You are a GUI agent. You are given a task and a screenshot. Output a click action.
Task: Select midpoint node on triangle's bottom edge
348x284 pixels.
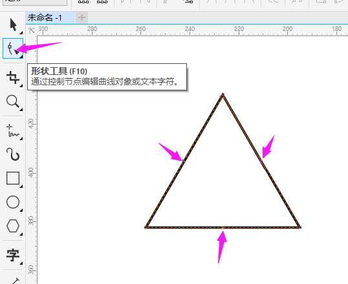click(x=223, y=227)
